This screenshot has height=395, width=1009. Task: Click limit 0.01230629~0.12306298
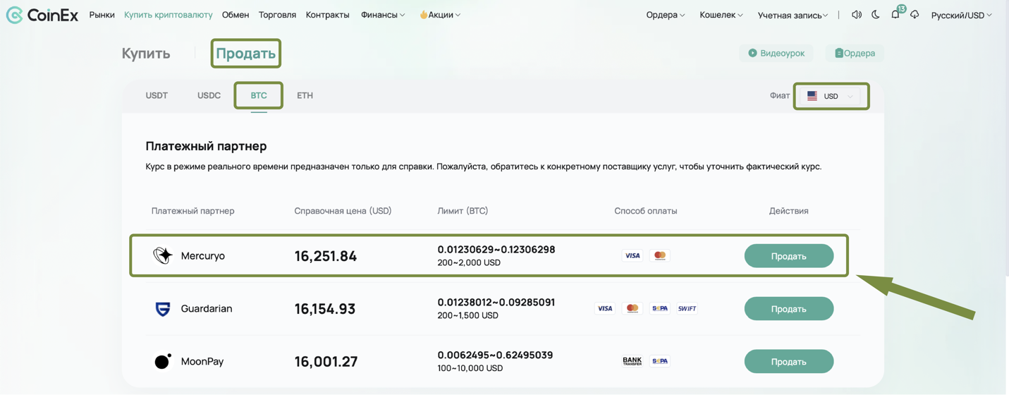[x=496, y=250]
